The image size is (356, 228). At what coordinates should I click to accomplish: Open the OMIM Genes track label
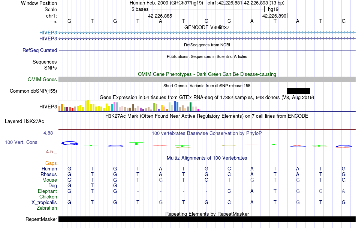click(42, 80)
